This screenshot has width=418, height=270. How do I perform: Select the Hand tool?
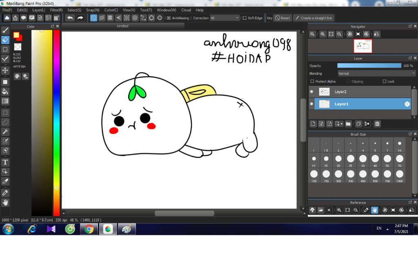click(5, 203)
